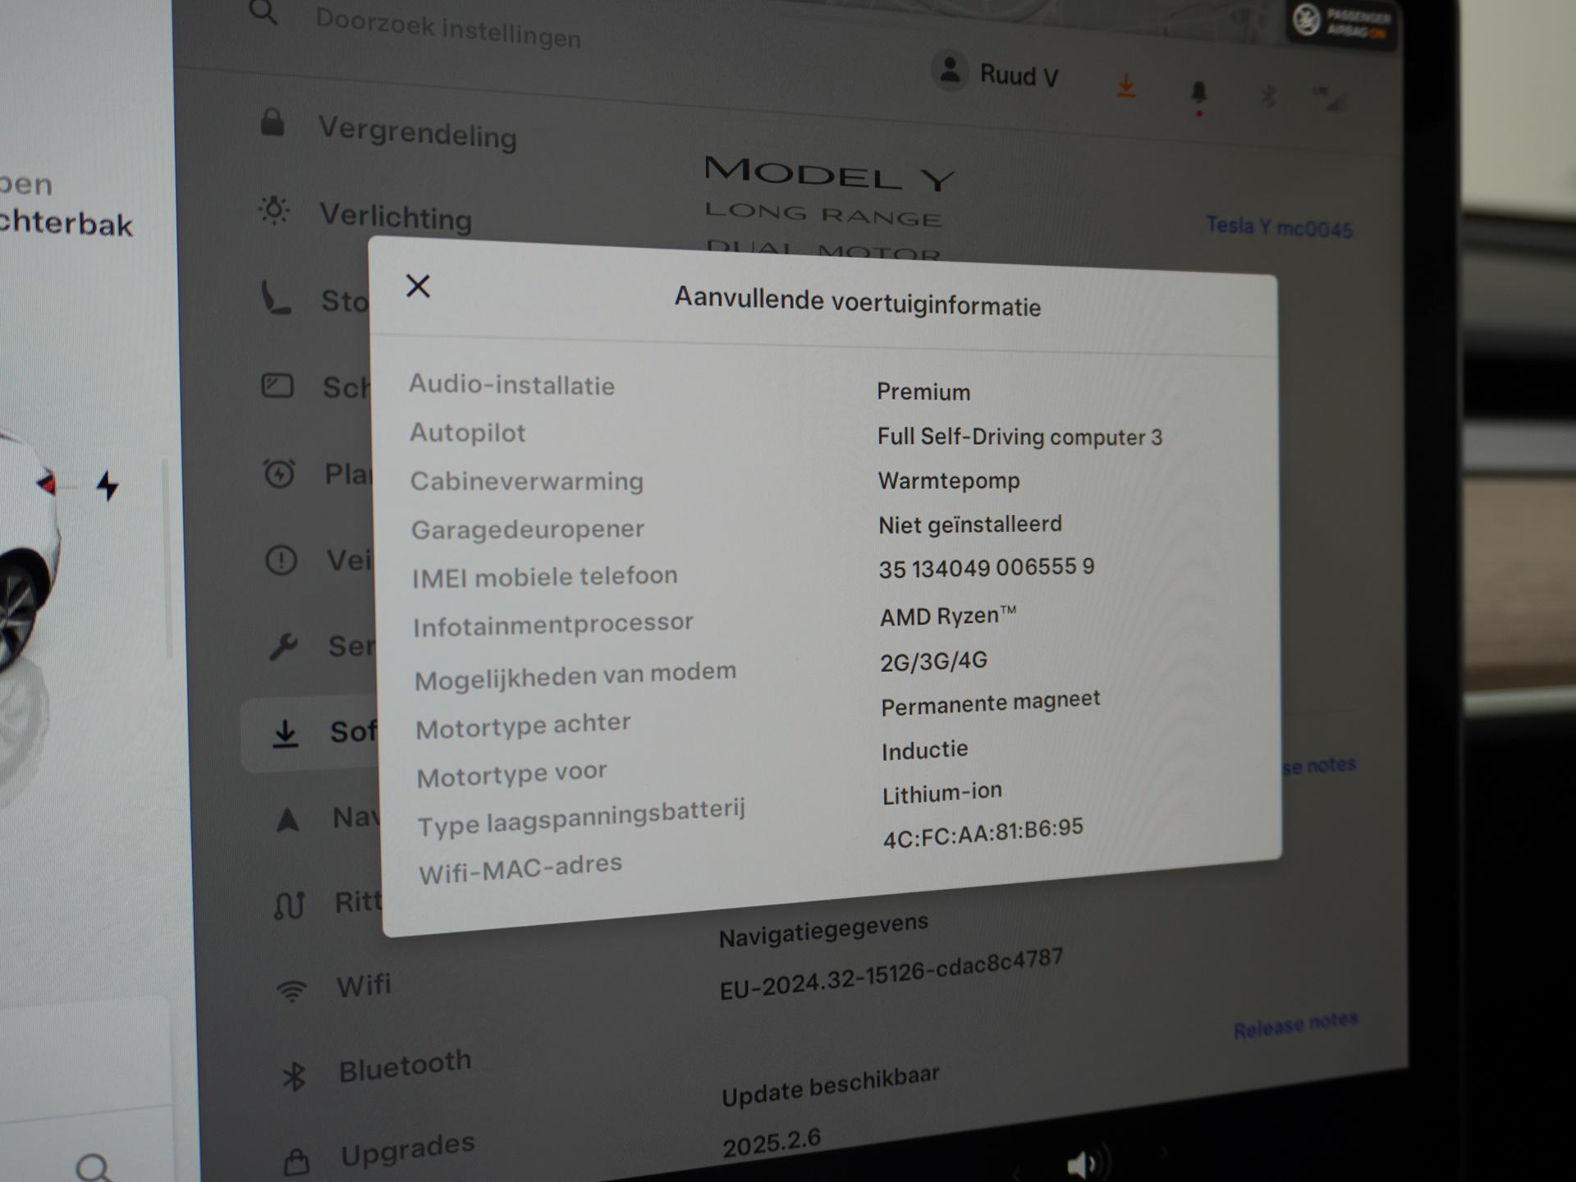
Task: Open the lower Release notes link
Action: (1295, 1025)
